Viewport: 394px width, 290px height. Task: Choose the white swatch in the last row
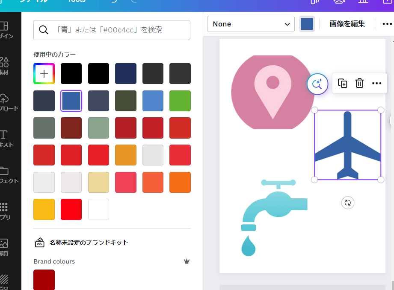click(98, 209)
